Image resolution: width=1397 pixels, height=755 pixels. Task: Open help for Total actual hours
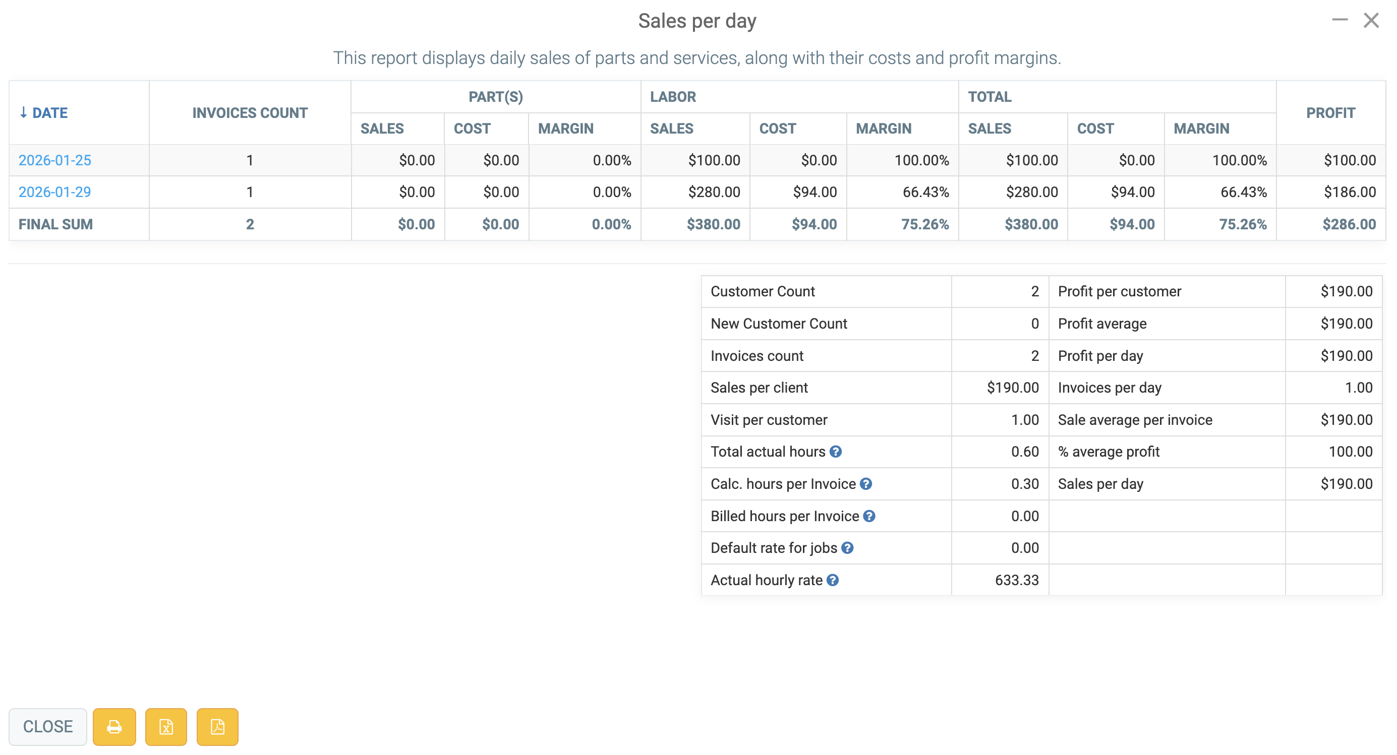pos(836,452)
